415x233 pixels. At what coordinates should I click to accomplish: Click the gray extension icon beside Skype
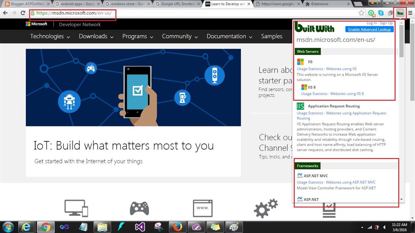tap(390, 13)
